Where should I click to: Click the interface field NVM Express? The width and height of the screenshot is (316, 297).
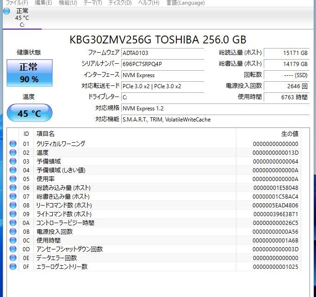coord(163,75)
